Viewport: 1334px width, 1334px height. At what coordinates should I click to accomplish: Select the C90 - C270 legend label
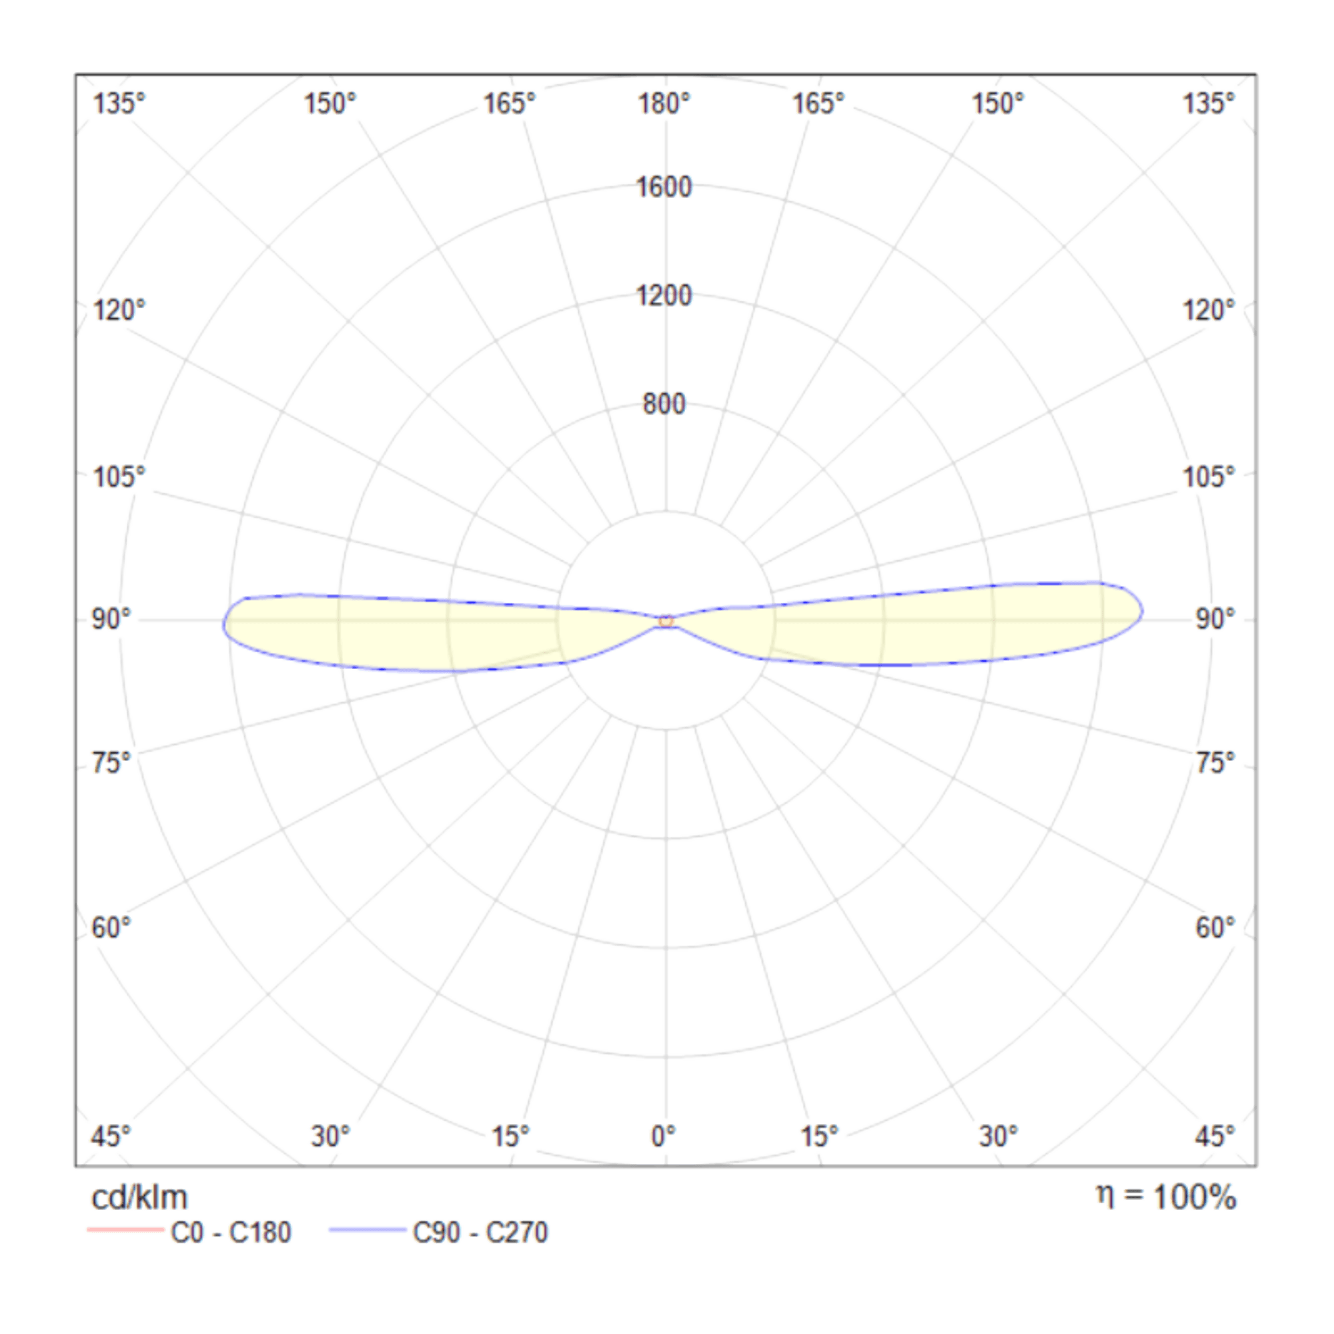click(480, 1233)
